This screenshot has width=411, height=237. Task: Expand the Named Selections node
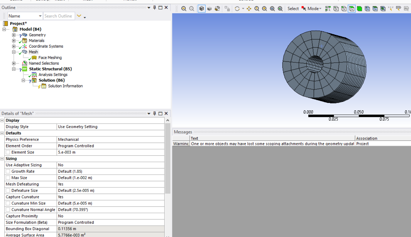click(14, 63)
